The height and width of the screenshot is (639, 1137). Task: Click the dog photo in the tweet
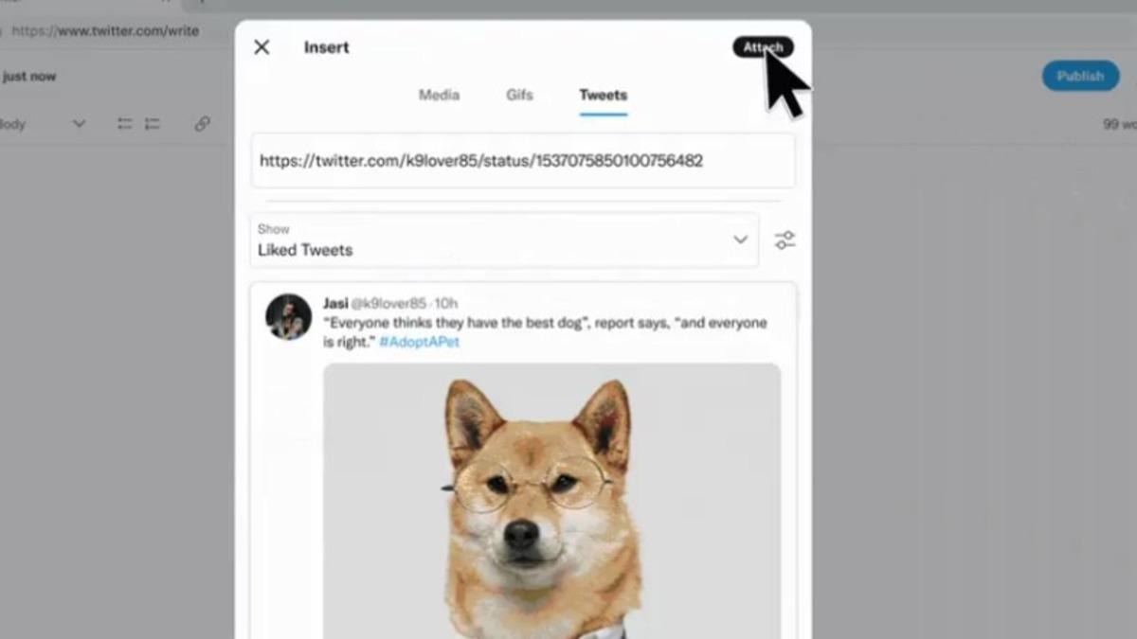point(550,492)
